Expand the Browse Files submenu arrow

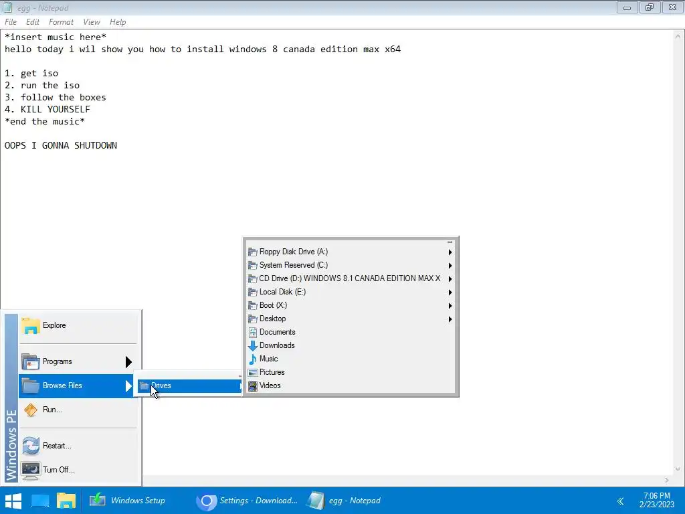(x=128, y=385)
